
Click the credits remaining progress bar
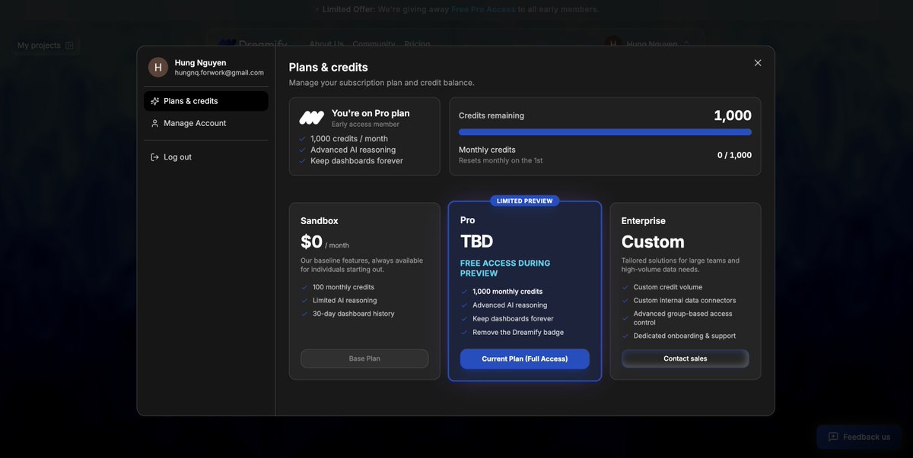(605, 132)
